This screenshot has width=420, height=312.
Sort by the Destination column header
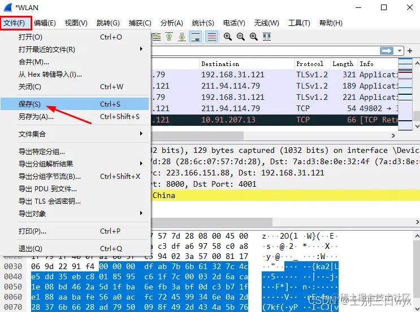click(x=246, y=64)
